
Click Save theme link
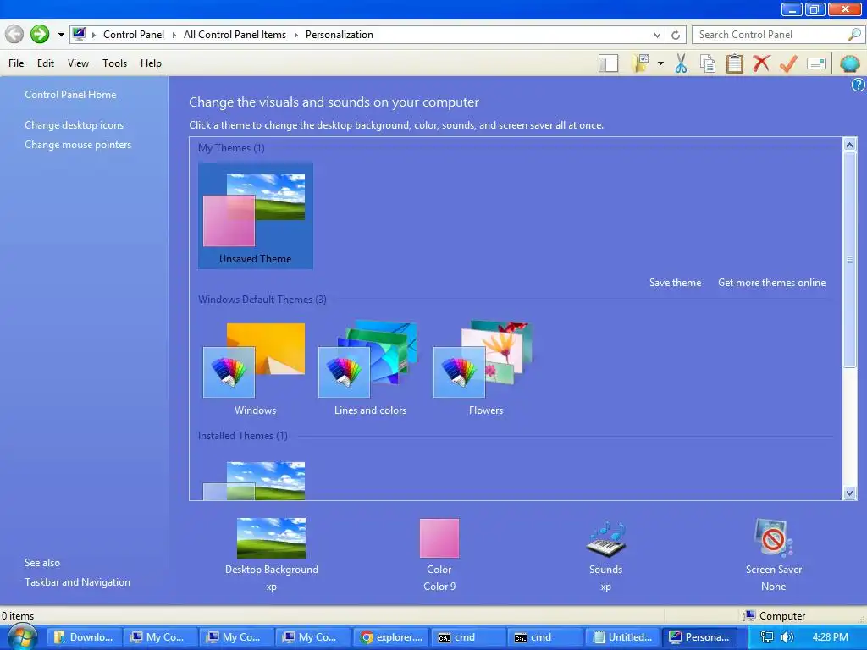[675, 283]
